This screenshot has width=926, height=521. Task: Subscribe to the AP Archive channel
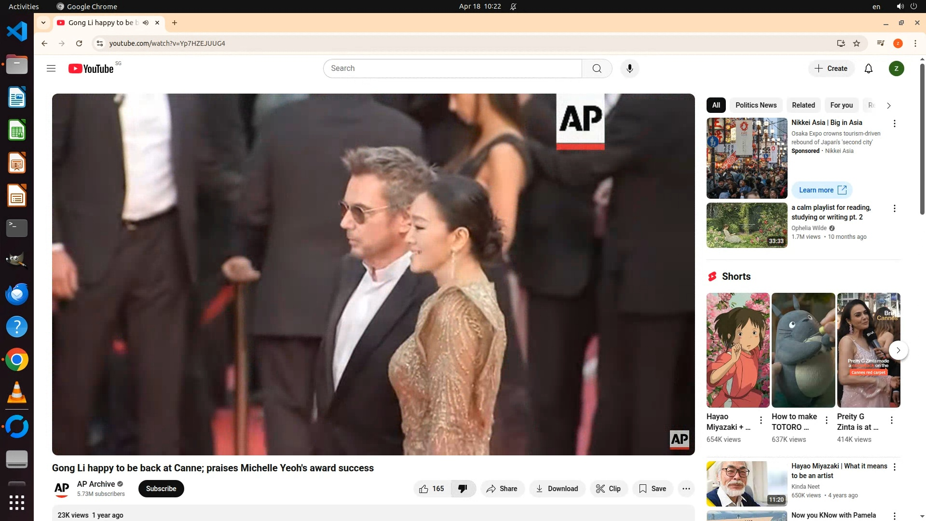(x=161, y=489)
